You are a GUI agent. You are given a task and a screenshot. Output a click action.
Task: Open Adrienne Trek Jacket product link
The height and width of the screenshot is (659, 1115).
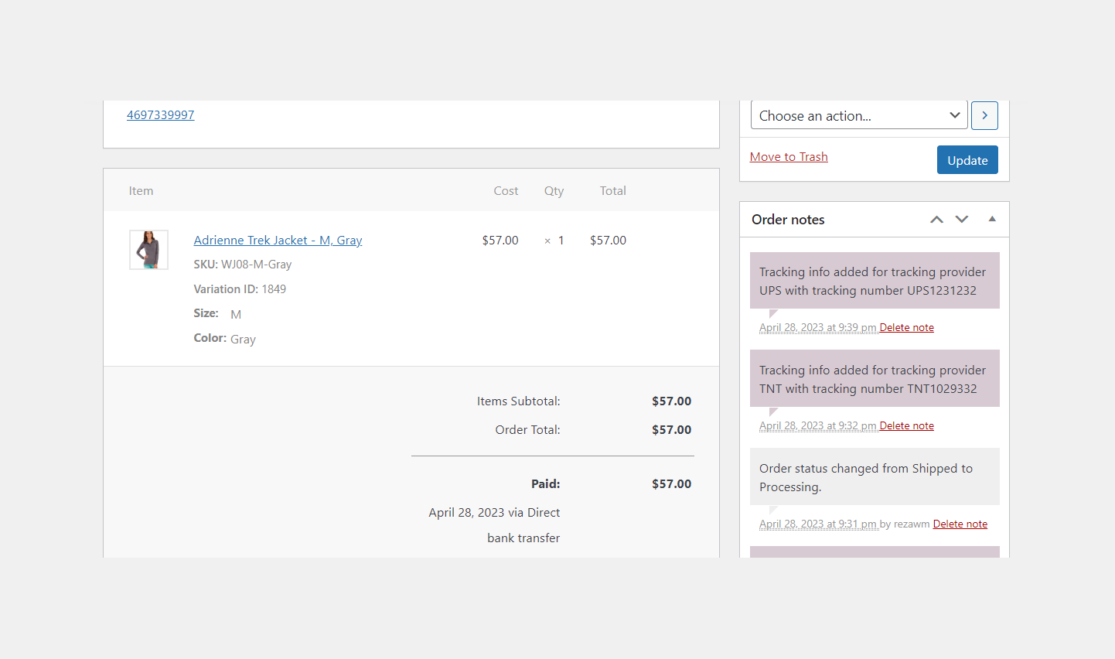(x=278, y=241)
